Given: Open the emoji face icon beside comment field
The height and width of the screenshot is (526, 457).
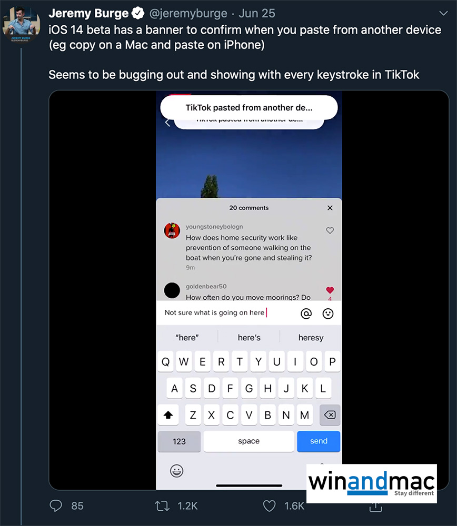Looking at the screenshot, I should click(327, 313).
